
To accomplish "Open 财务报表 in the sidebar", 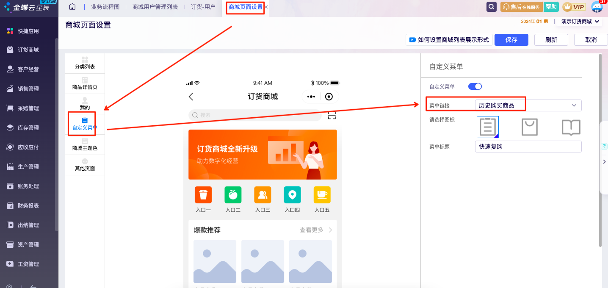I will coord(28,205).
